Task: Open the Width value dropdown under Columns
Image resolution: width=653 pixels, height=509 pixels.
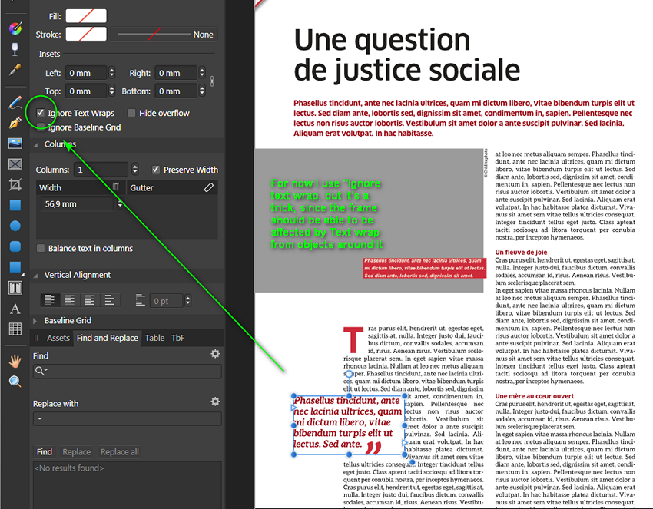Action: (121, 203)
